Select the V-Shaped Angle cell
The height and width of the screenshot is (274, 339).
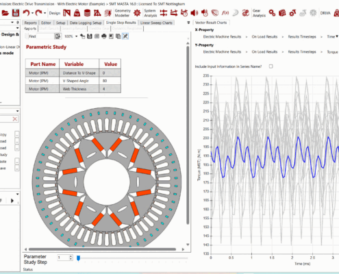click(79, 81)
